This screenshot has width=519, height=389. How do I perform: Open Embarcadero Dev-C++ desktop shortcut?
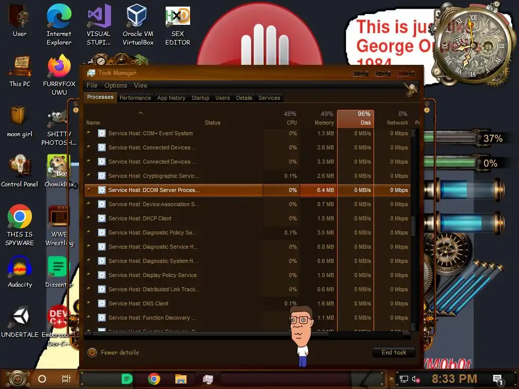(x=59, y=326)
